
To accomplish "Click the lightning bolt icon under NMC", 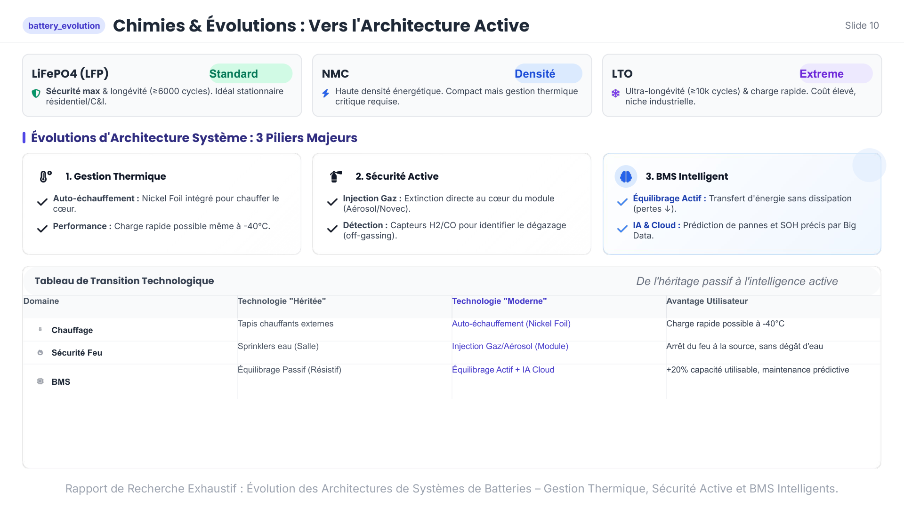I will (x=325, y=93).
